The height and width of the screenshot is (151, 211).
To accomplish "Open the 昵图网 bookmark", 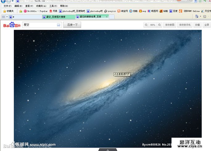I will click(x=153, y=11).
